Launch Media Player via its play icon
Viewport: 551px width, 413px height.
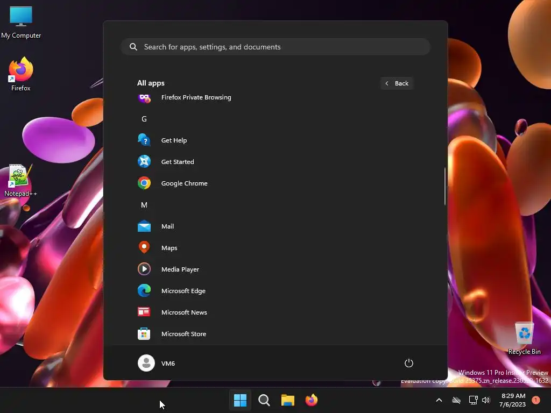pyautogui.click(x=144, y=269)
